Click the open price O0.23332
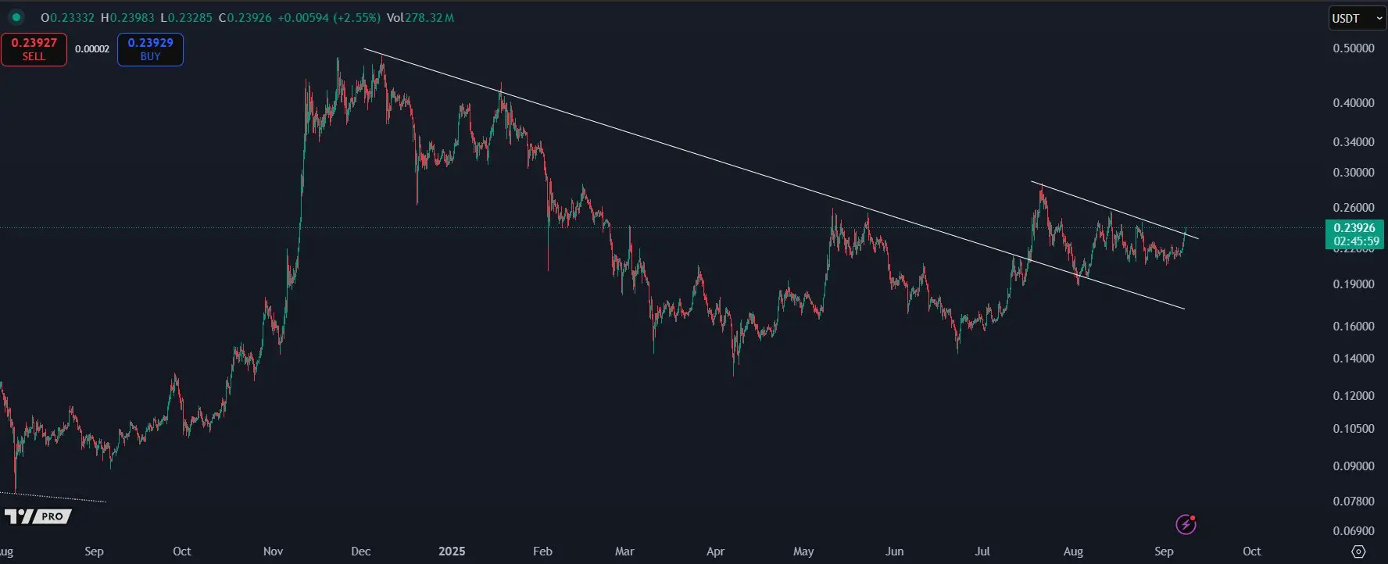The width and height of the screenshot is (1388, 564). 67,17
